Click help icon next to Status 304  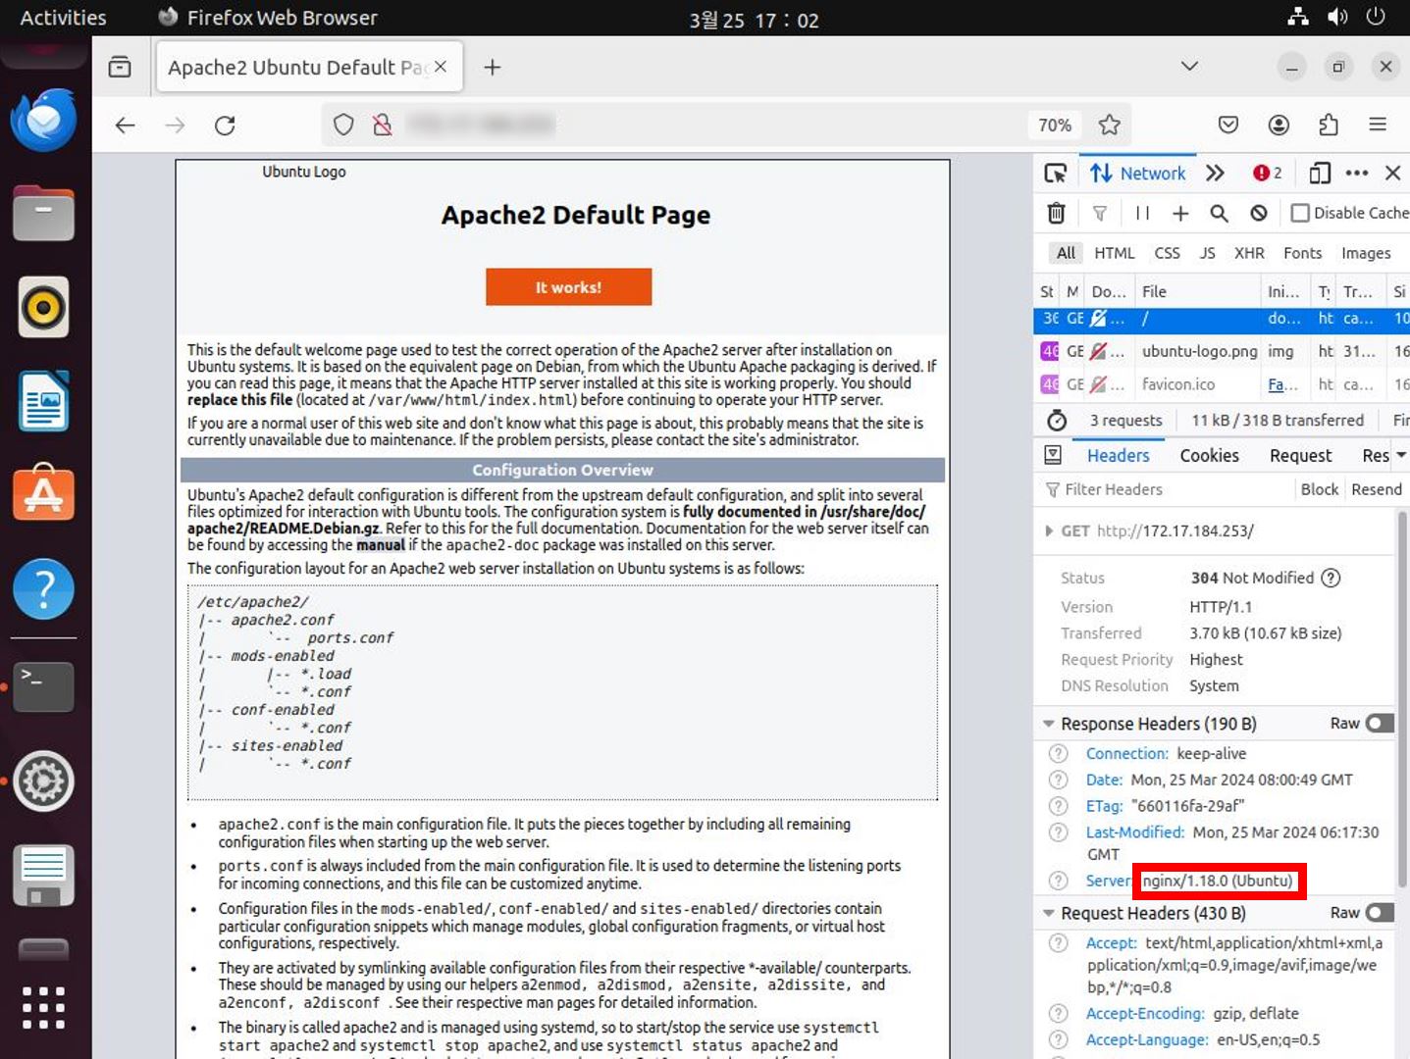coord(1331,578)
